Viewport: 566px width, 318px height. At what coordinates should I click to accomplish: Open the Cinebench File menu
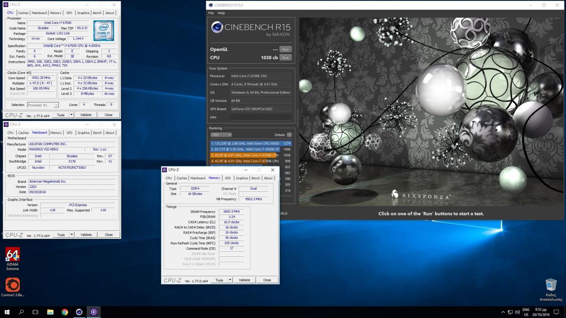pyautogui.click(x=211, y=13)
